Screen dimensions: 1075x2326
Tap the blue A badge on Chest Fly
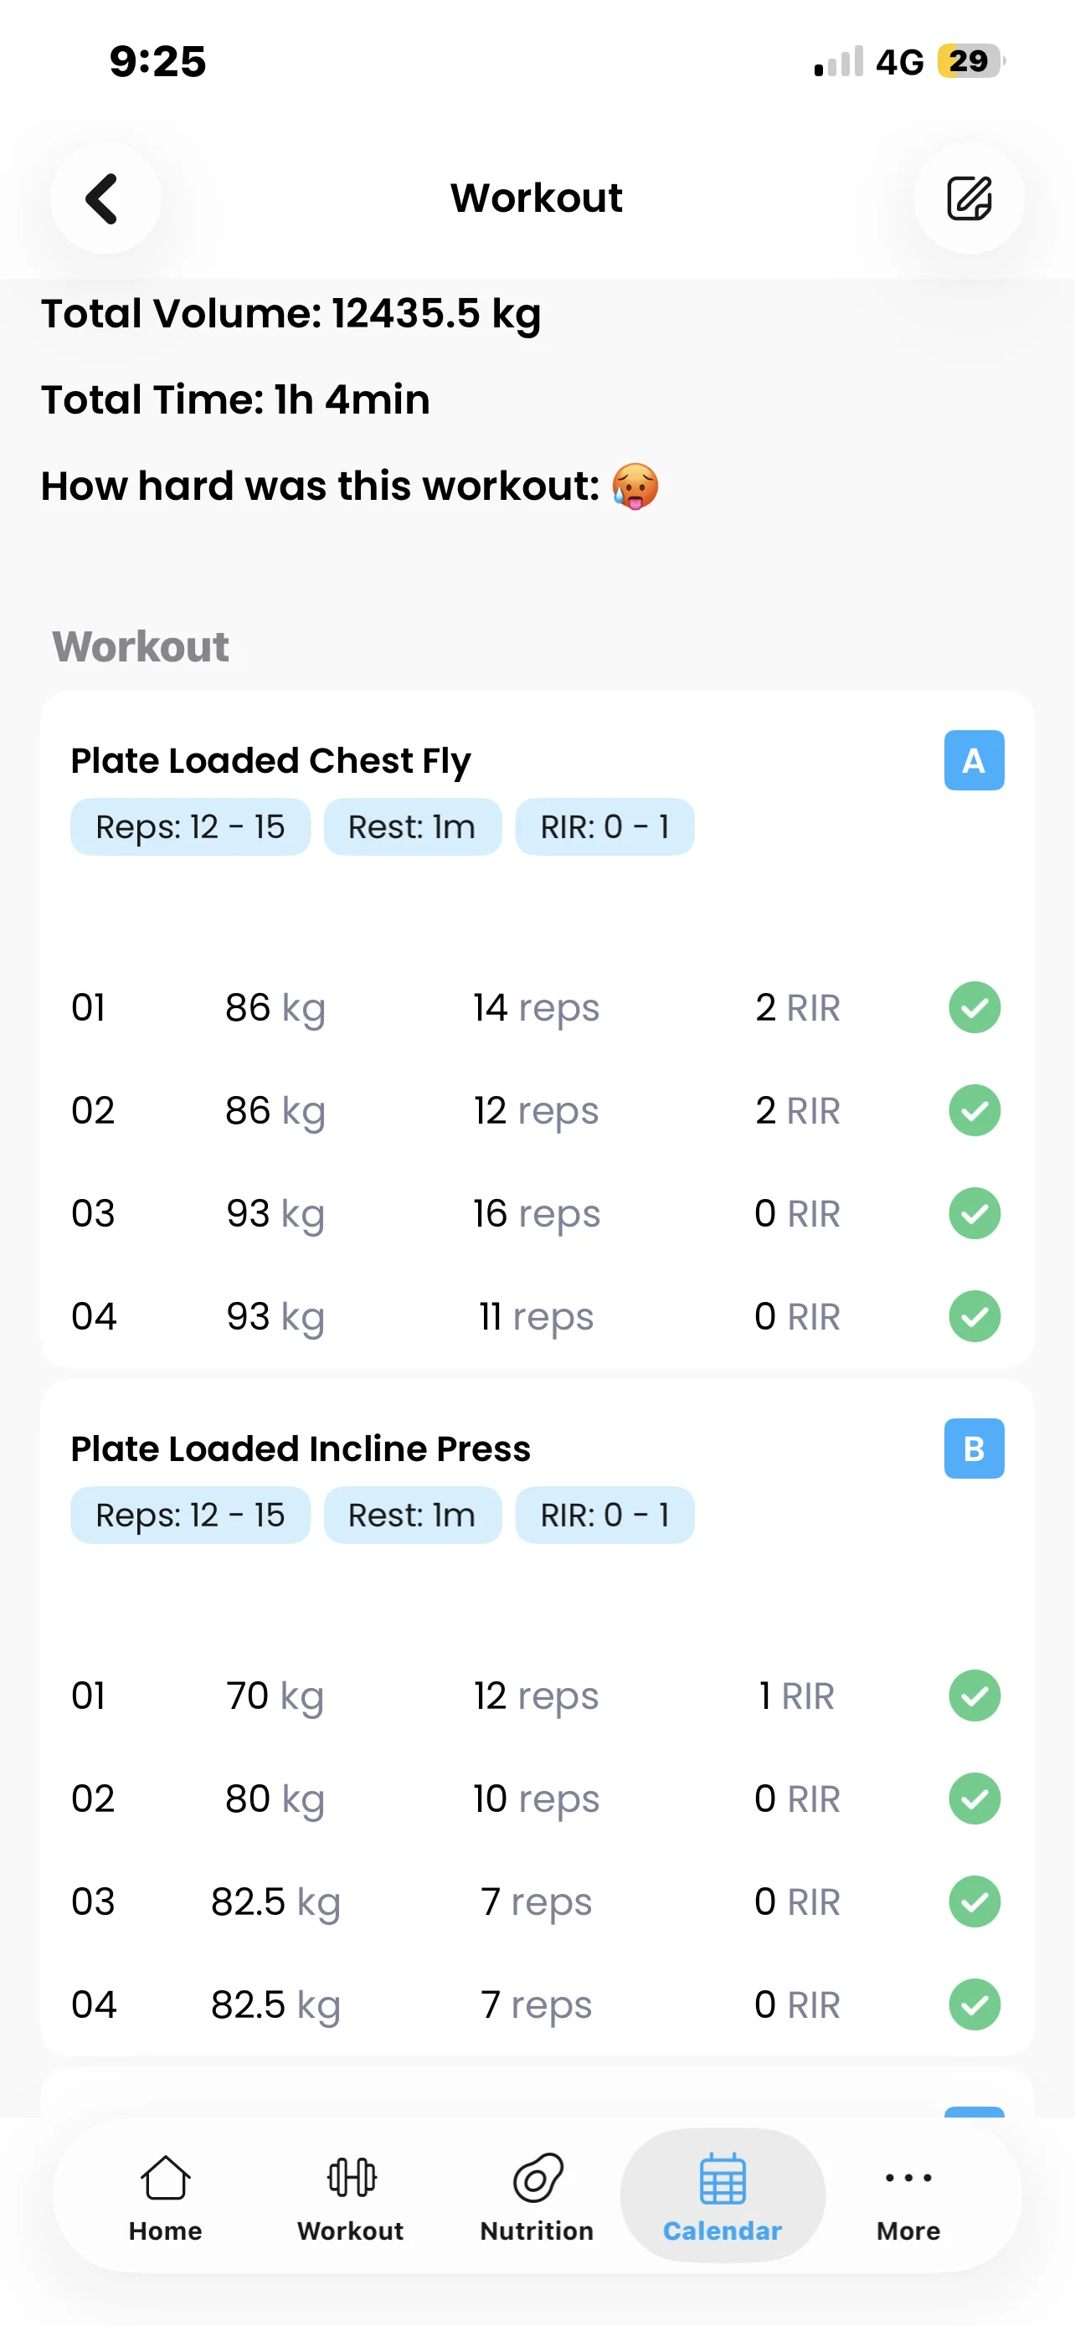(974, 760)
